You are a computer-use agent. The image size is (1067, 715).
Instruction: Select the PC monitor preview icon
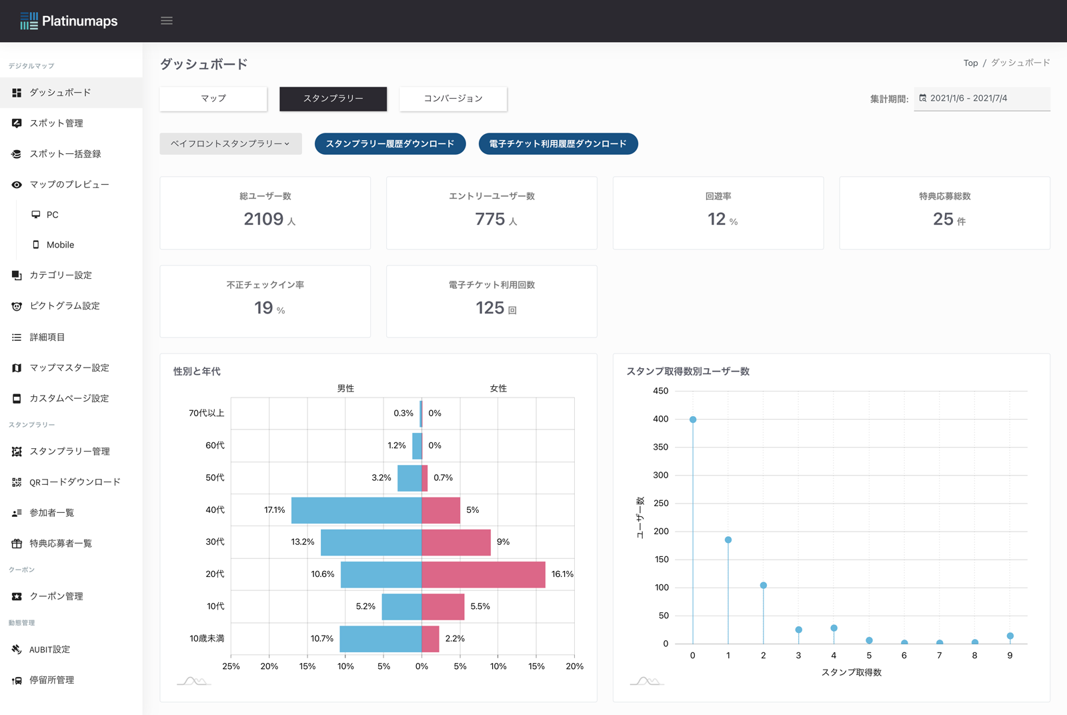[x=36, y=215]
